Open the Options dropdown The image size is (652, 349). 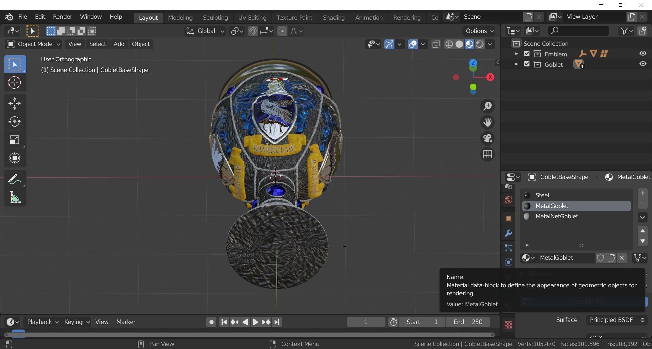pos(479,31)
